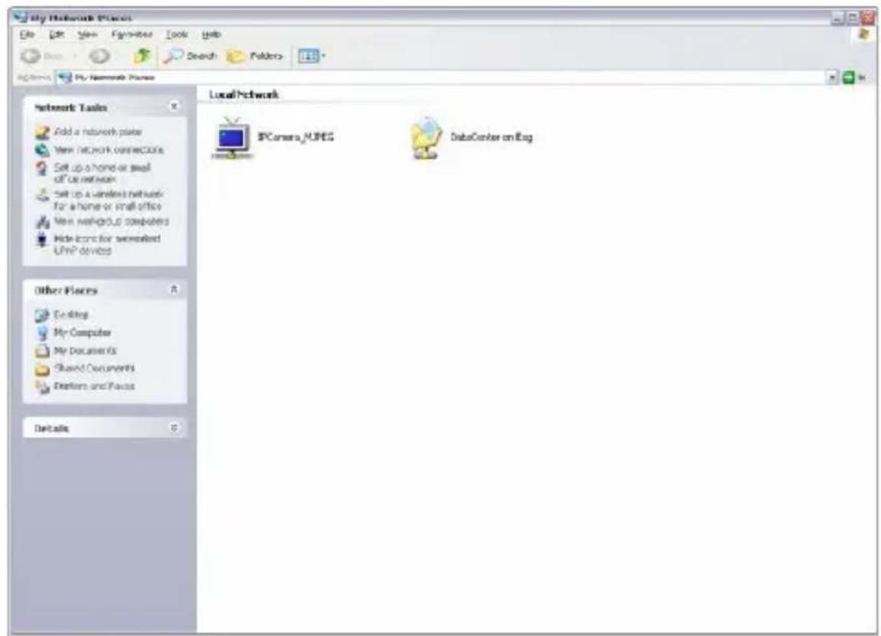Open the DataCenter on Bog network folder icon
This screenshot has height=636, width=881.
(426, 138)
